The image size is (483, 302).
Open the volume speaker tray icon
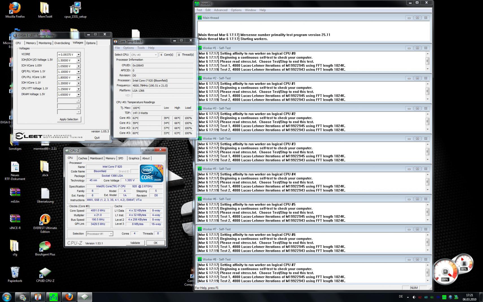coord(414,297)
